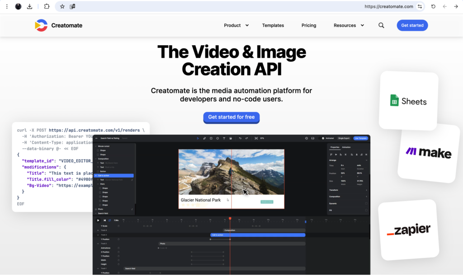Viewport: 463px width, 277px height.
Task: Select the text tool in editor toolbar
Action: click(x=224, y=138)
